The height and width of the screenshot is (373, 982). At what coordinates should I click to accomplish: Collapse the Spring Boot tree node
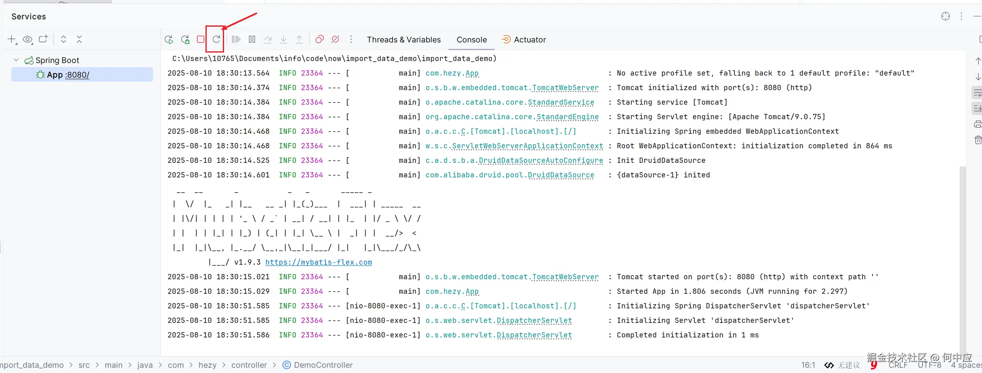click(16, 60)
